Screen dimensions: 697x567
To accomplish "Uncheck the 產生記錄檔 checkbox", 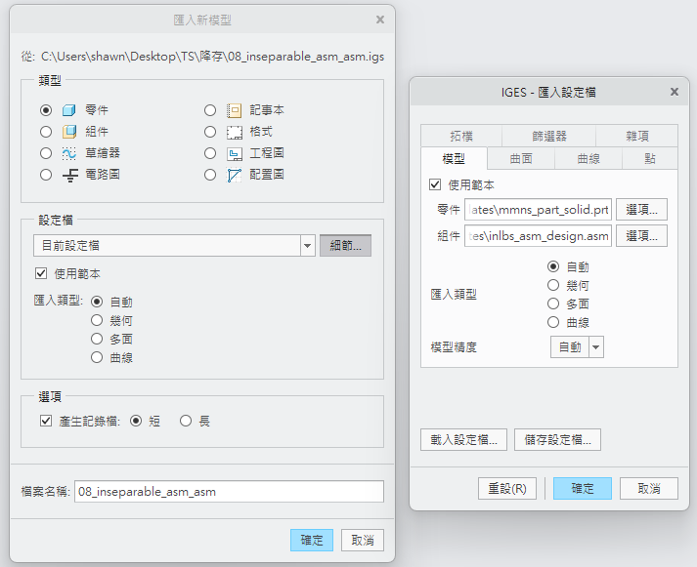I will tap(46, 422).
